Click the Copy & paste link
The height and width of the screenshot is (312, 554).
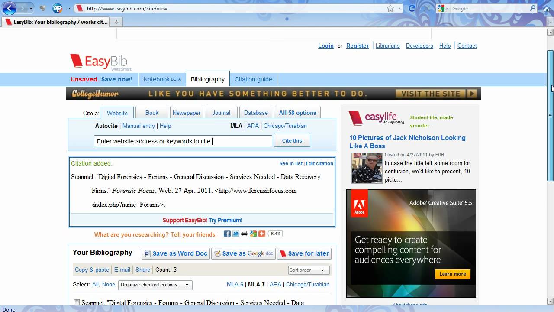(x=92, y=270)
